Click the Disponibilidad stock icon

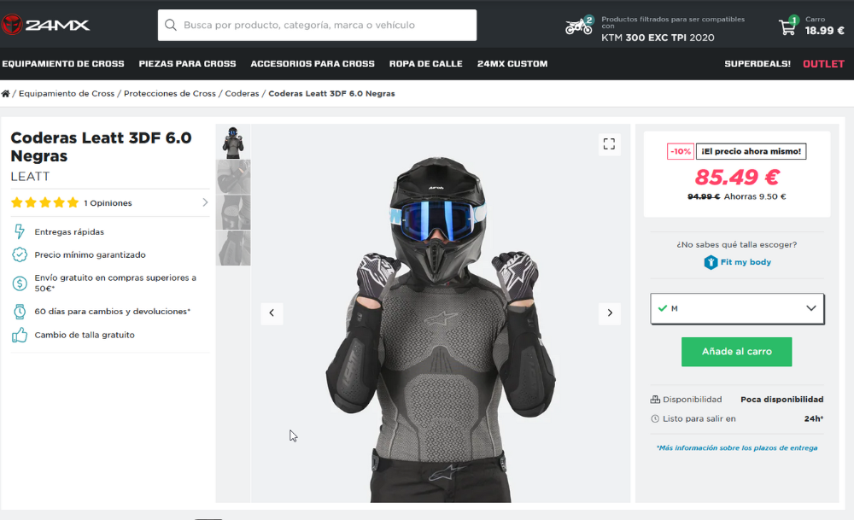[x=655, y=399]
